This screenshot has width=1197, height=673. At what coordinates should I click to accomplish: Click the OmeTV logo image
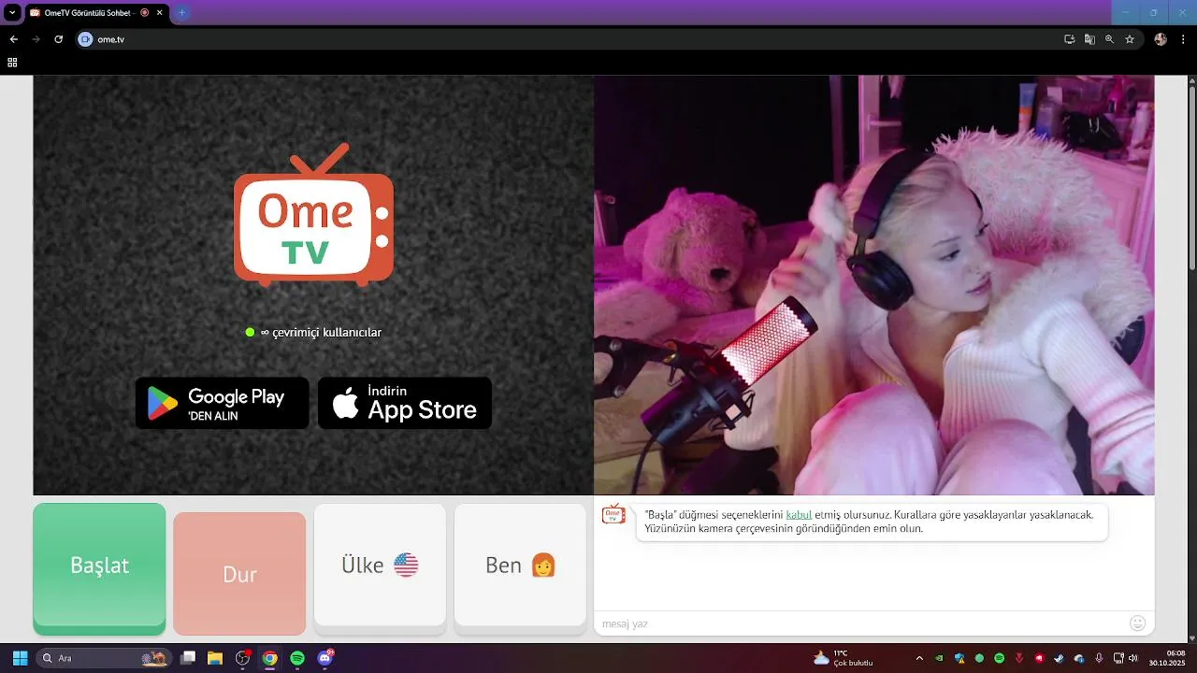click(x=313, y=214)
